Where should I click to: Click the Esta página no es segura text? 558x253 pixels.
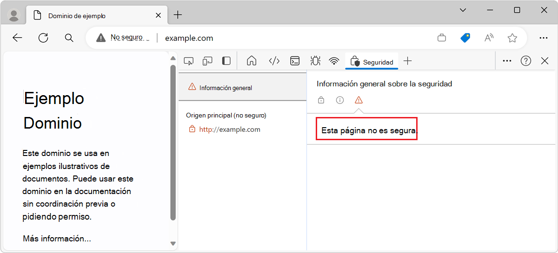369,131
